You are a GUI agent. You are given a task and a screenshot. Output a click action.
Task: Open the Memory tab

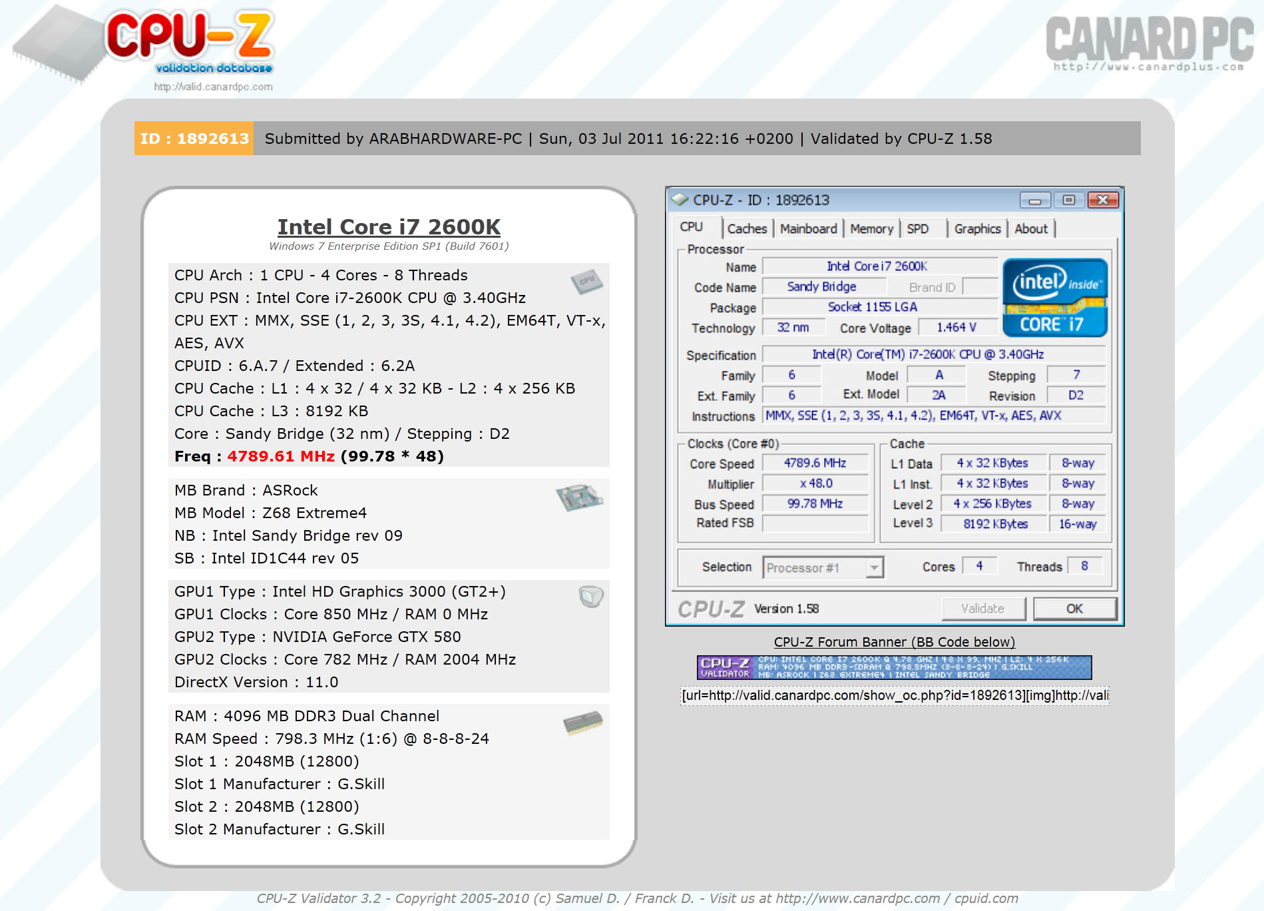click(871, 228)
